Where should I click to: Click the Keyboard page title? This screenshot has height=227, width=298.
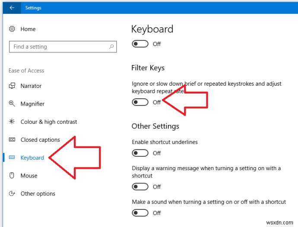pos(152,29)
